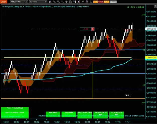This screenshot has width=157, height=124.
Task: Click the D 1,75% = 516,00 text
Action: (x=136, y=7)
